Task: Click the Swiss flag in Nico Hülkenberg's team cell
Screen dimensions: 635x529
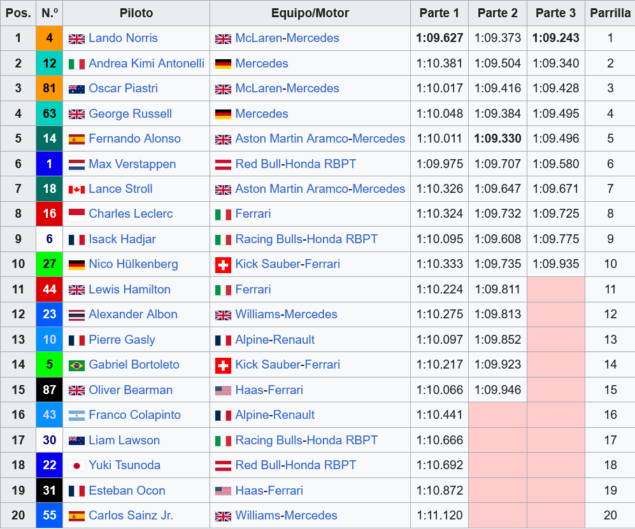Action: point(223,265)
